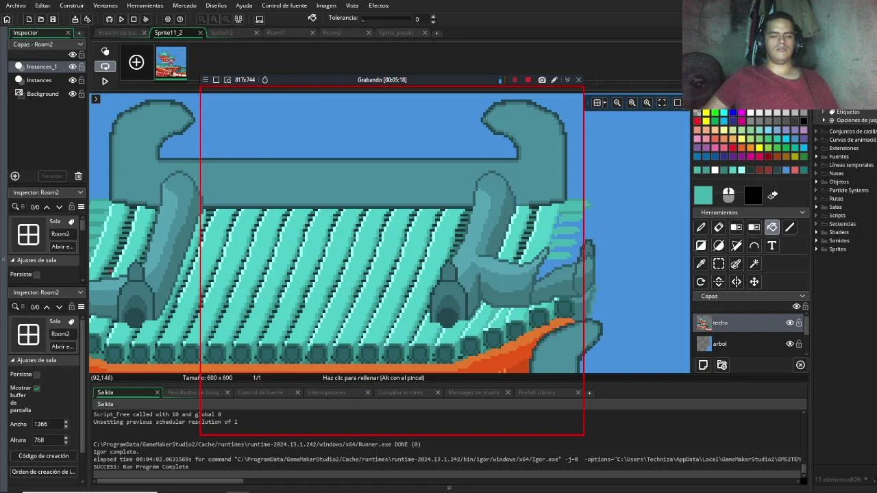Click the Código de creación button
The image size is (877, 493).
44,456
